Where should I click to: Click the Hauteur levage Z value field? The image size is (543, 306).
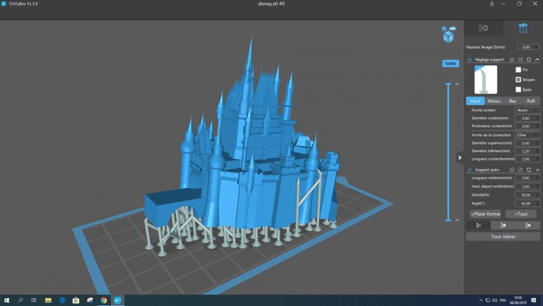click(528, 47)
